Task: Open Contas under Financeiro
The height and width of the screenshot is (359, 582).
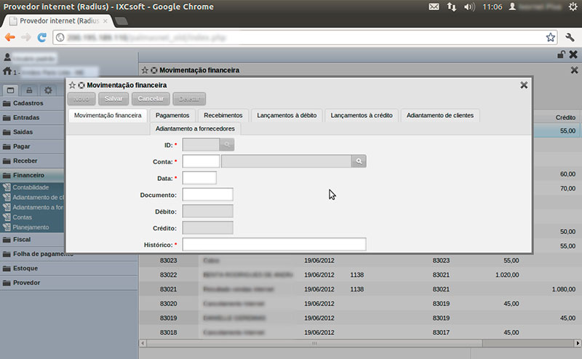Action: coord(23,217)
